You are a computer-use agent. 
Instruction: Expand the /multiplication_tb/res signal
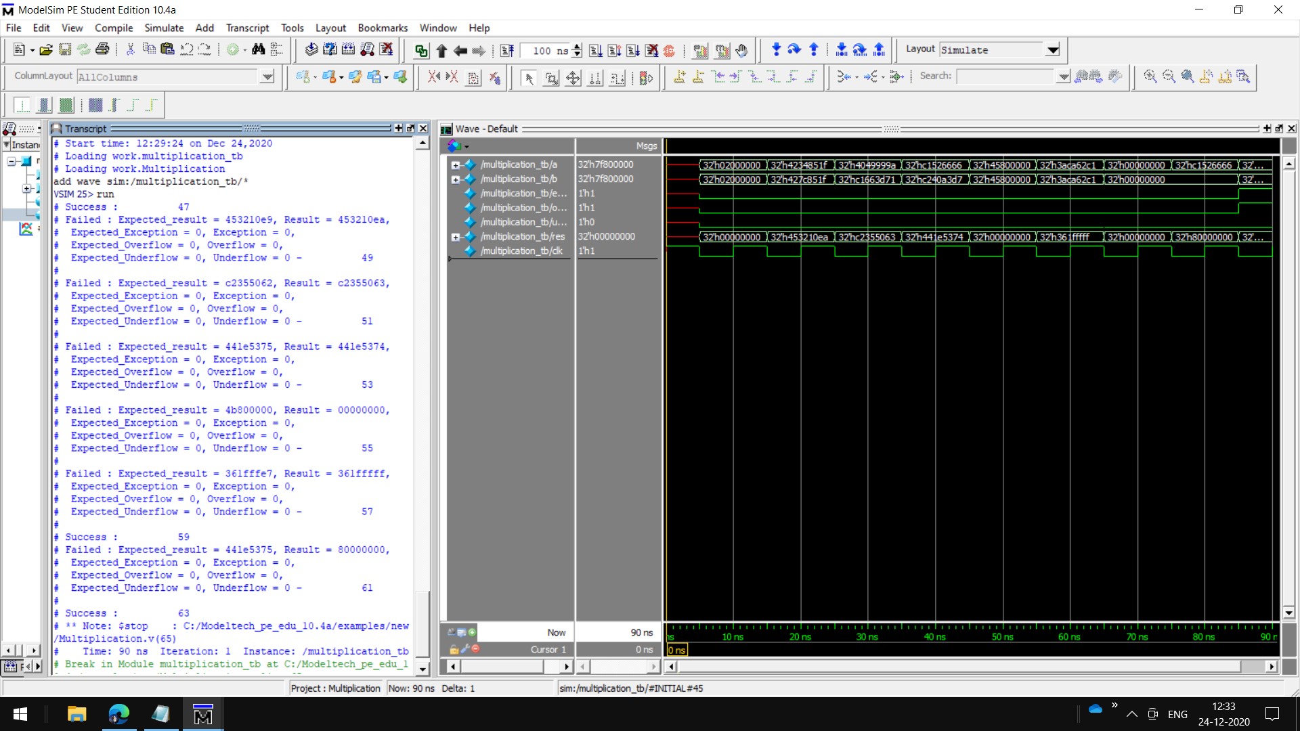tap(456, 237)
